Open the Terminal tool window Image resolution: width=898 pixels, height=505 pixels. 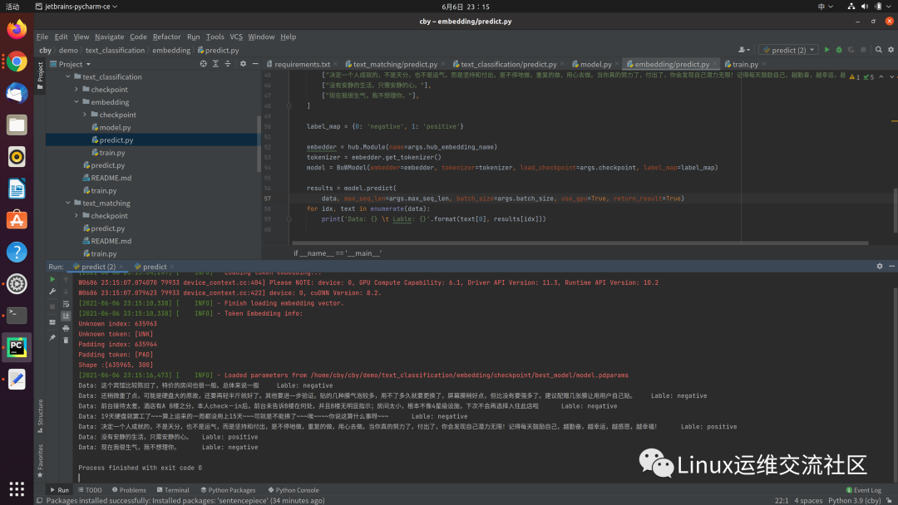point(172,490)
